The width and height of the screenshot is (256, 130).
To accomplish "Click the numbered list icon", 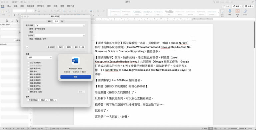I will tap(70, 11).
